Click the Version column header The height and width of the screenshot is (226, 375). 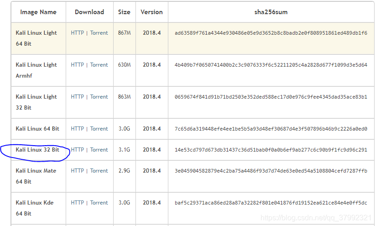[151, 12]
